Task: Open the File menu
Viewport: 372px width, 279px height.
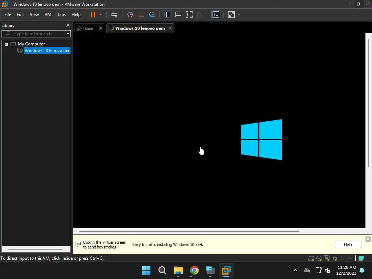Action: (x=8, y=15)
